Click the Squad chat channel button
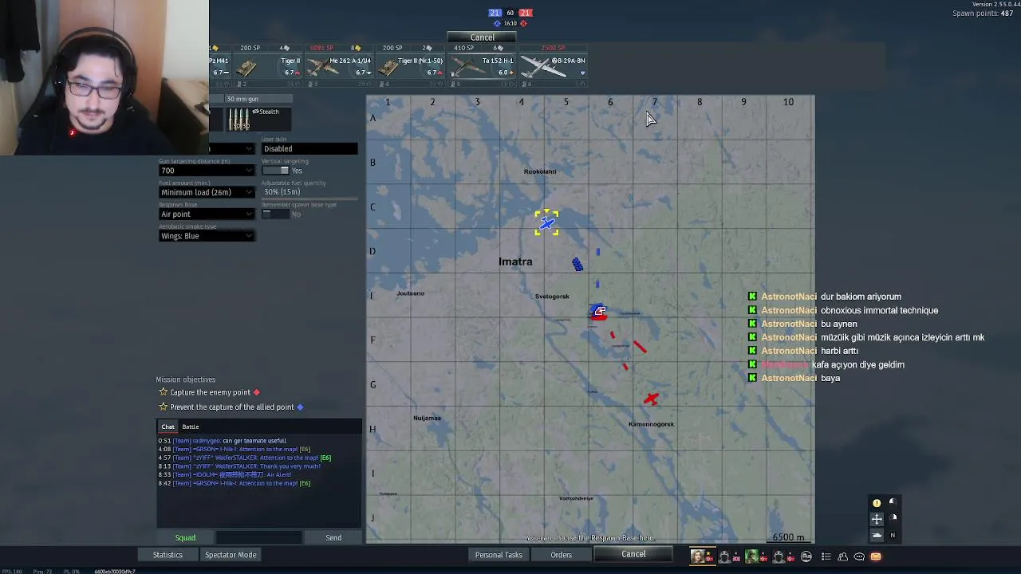Screen dimensions: 1021x574 (185, 538)
